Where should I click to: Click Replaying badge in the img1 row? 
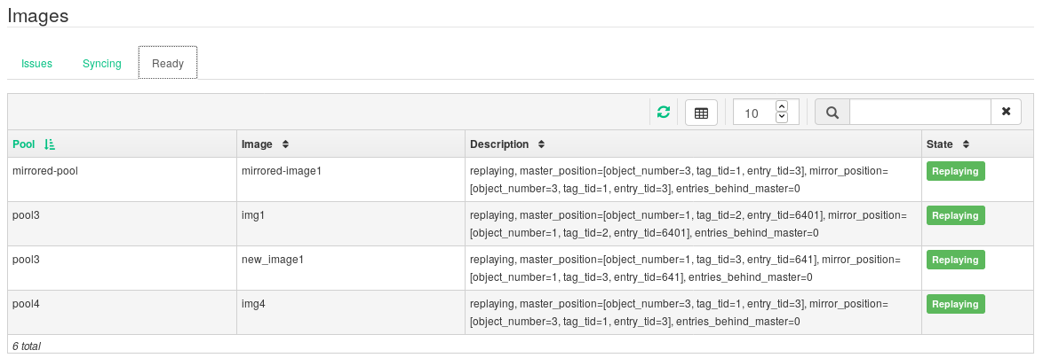point(955,215)
